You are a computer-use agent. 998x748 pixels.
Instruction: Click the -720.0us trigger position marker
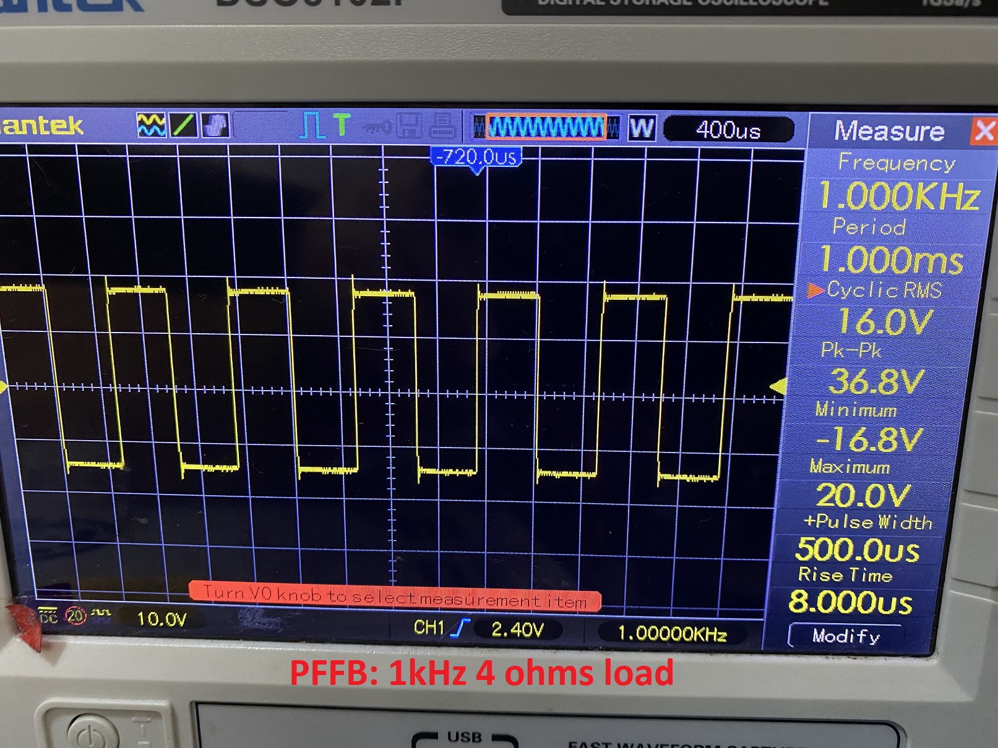[476, 158]
